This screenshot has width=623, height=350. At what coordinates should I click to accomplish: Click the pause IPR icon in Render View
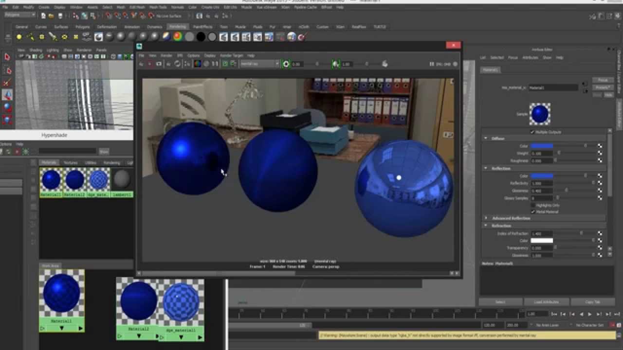pyautogui.click(x=432, y=64)
